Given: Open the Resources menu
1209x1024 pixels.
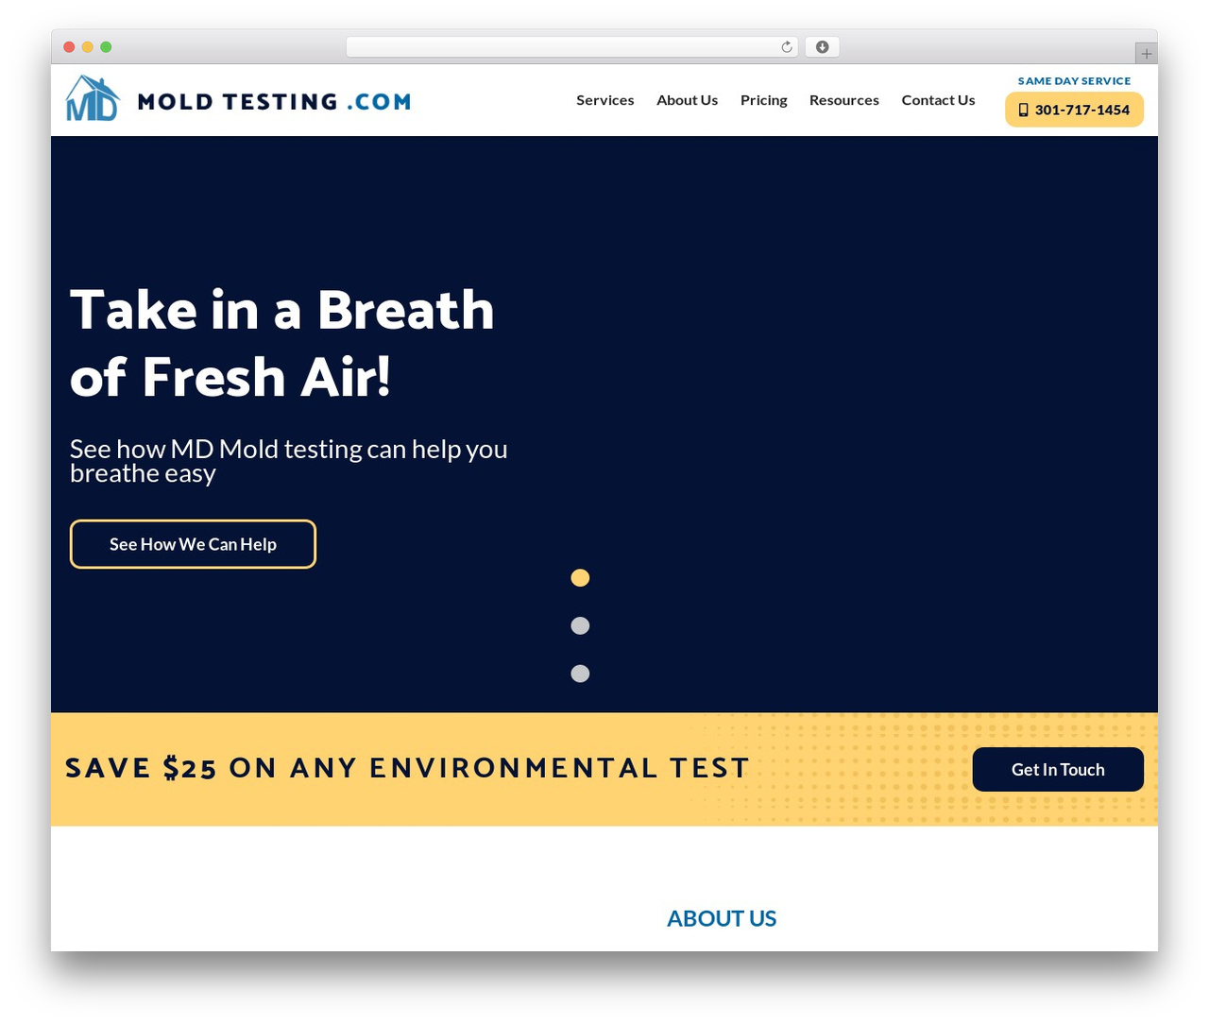Looking at the screenshot, I should [x=844, y=100].
